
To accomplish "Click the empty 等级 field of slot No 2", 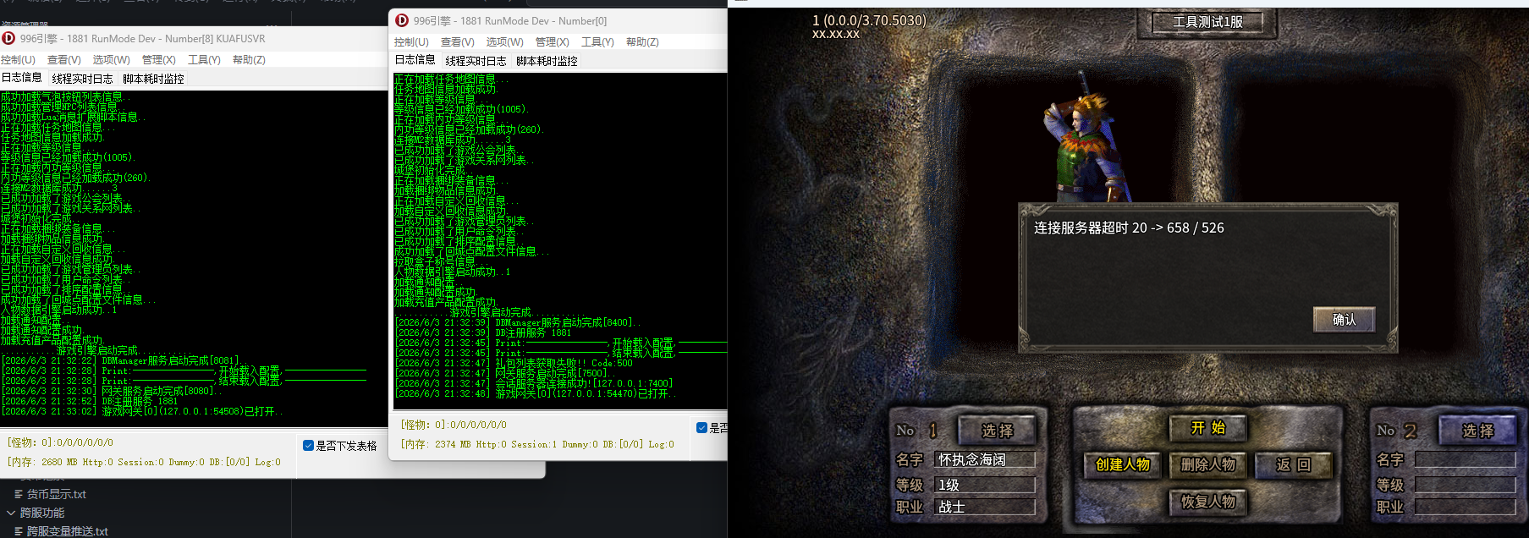I will [1465, 485].
